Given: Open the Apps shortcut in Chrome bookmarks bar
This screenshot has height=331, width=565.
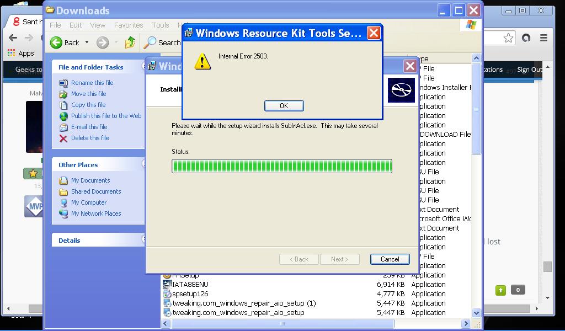Looking at the screenshot, I should click(21, 54).
